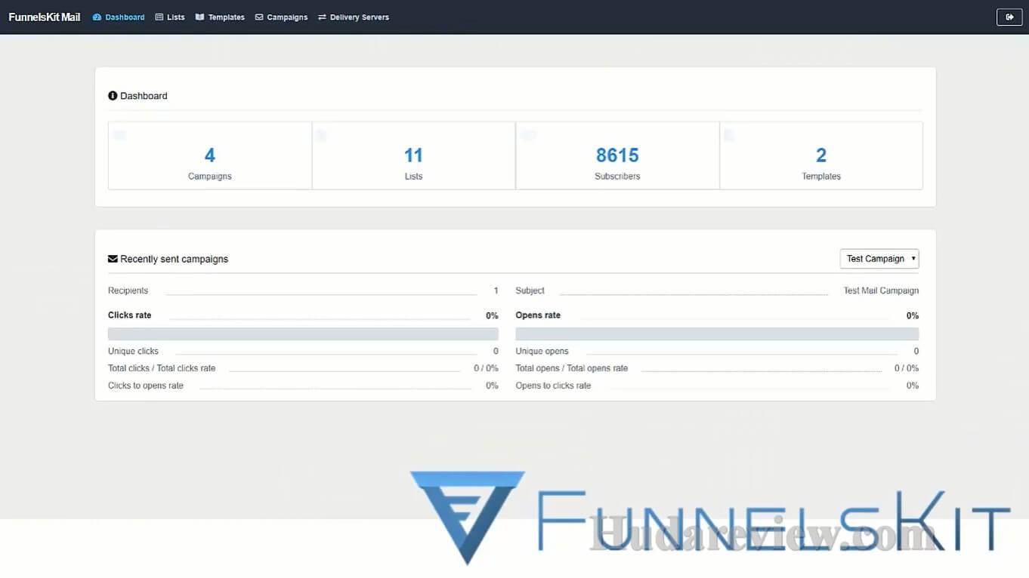1029x578 pixels.
Task: Open the Test Campaign dropdown
Action: (879, 259)
